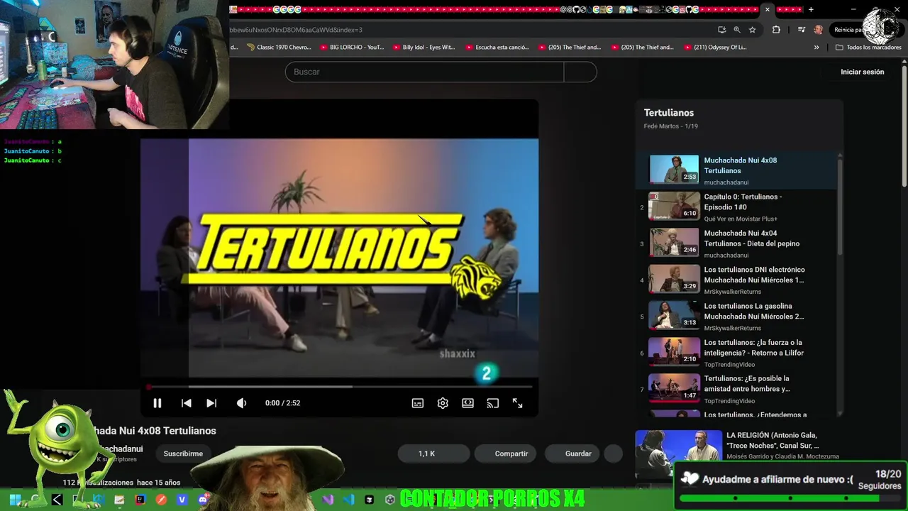This screenshot has height=511, width=908.
Task: Open the Windows Start menu
Action: click(15, 500)
